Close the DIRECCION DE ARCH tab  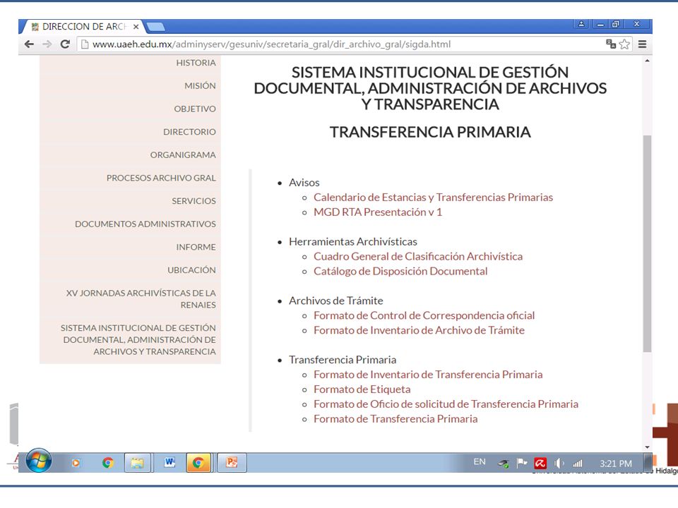(136, 27)
